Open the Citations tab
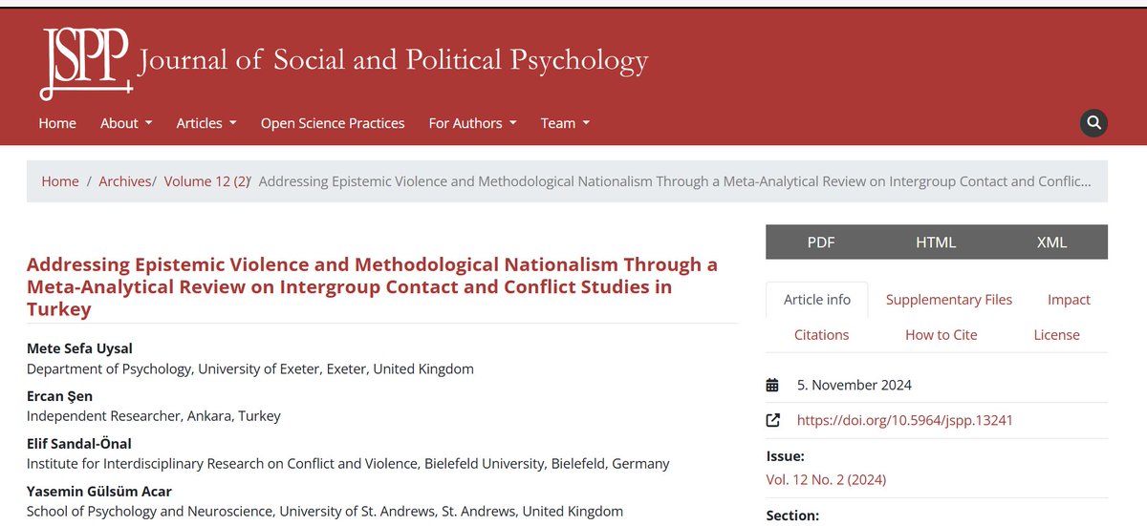 [822, 335]
